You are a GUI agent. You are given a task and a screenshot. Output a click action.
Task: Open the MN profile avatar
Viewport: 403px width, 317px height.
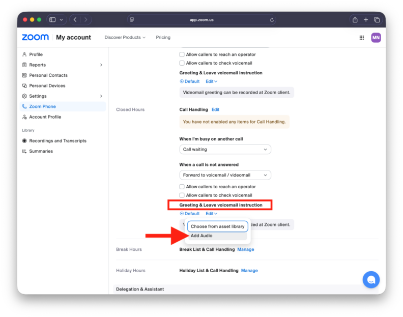coord(376,38)
